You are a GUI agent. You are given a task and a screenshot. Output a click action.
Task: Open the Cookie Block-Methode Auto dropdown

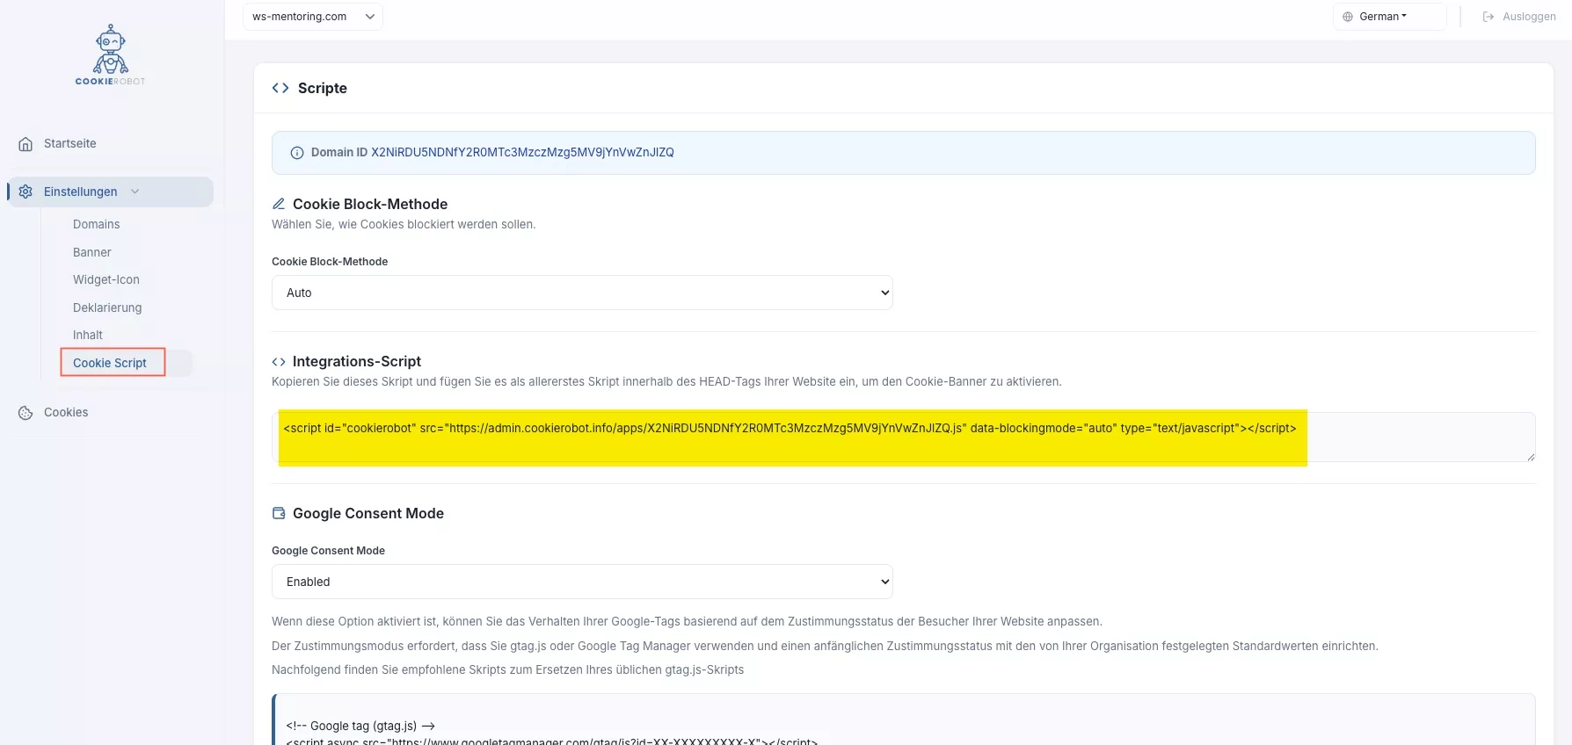[581, 293]
